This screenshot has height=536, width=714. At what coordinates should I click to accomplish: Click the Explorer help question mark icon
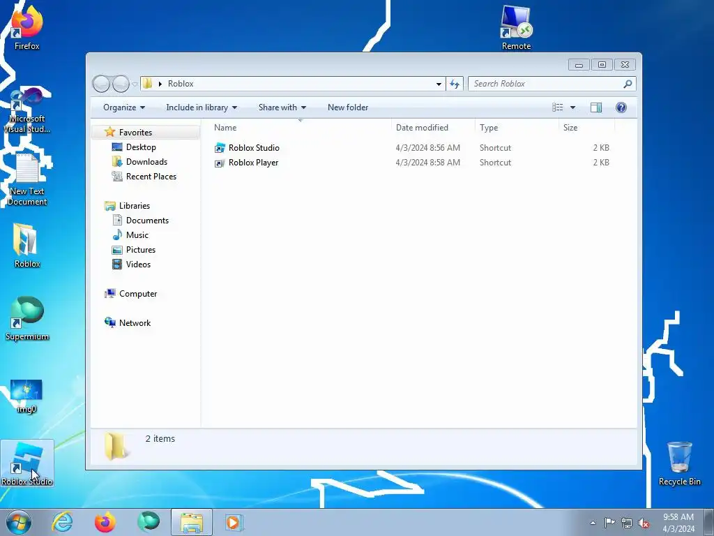point(621,107)
